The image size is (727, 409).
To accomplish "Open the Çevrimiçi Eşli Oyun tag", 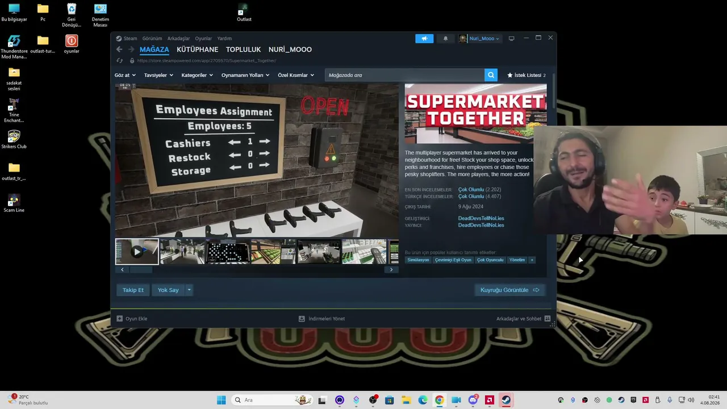I will pos(453,260).
